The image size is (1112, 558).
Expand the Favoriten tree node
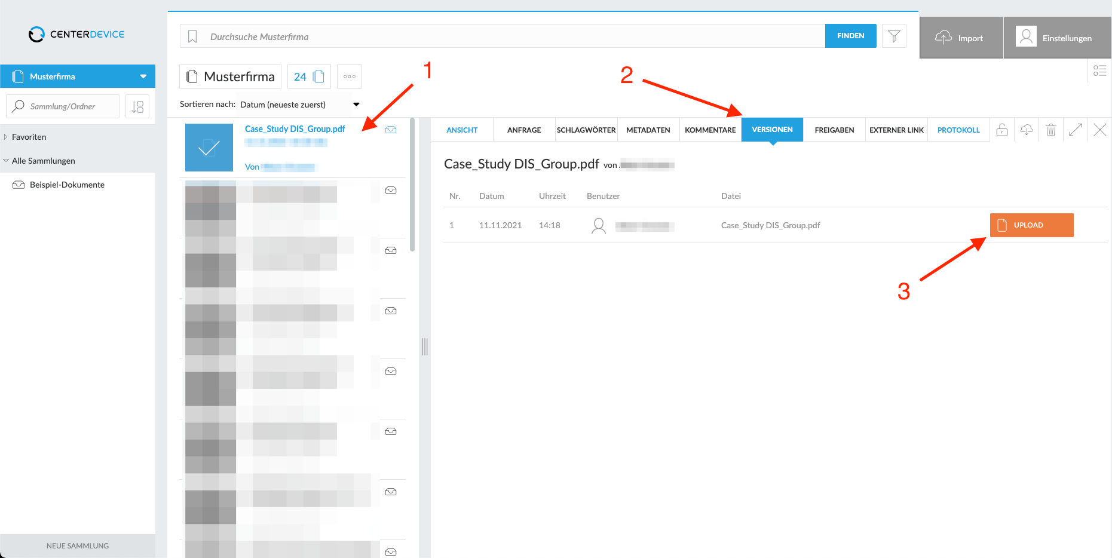click(x=5, y=137)
